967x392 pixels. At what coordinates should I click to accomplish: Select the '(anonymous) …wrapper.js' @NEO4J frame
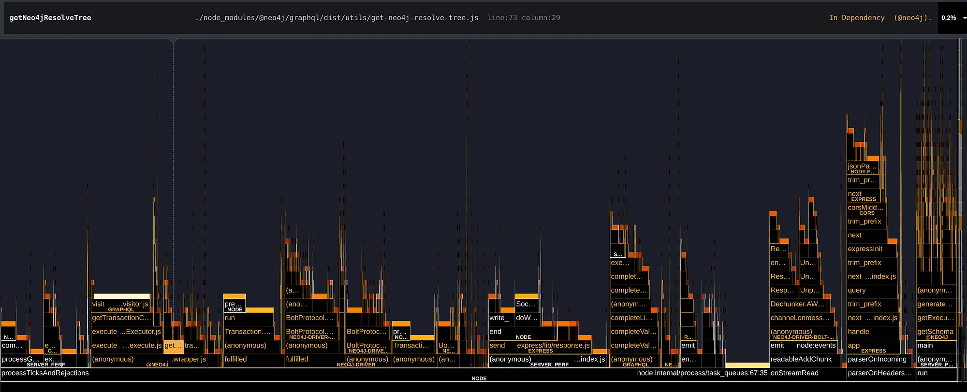[x=149, y=361]
